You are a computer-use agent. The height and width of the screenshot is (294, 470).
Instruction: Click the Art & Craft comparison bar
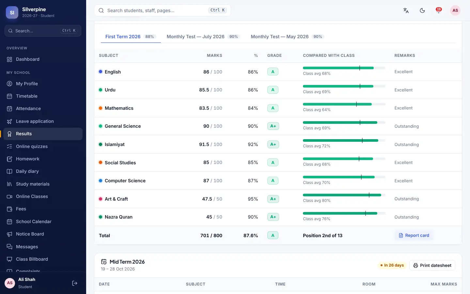(344, 195)
